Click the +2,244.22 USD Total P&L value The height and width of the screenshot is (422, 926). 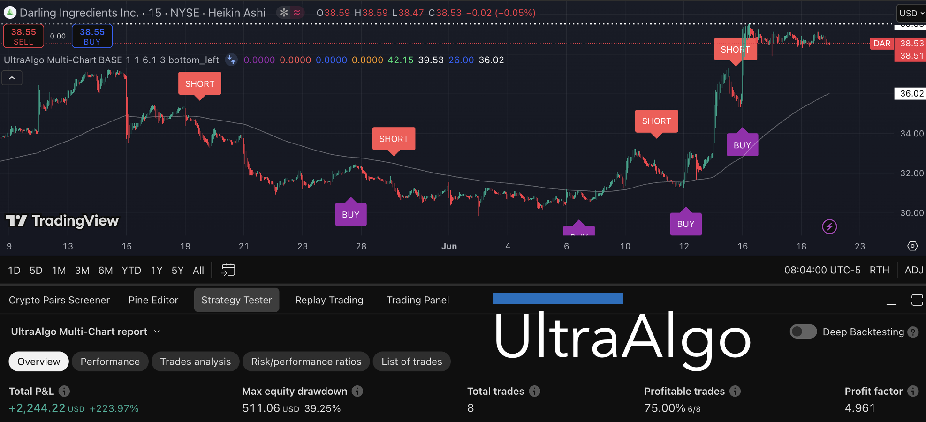[x=47, y=408]
